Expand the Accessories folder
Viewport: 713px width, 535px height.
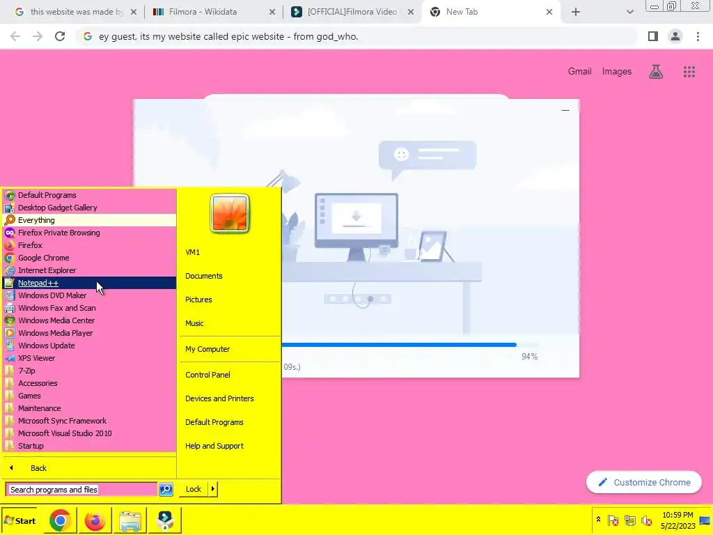(89, 383)
